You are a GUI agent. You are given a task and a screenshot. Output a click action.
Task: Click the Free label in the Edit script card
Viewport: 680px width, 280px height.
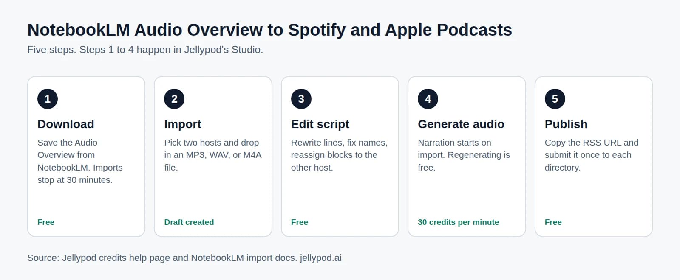click(x=300, y=222)
